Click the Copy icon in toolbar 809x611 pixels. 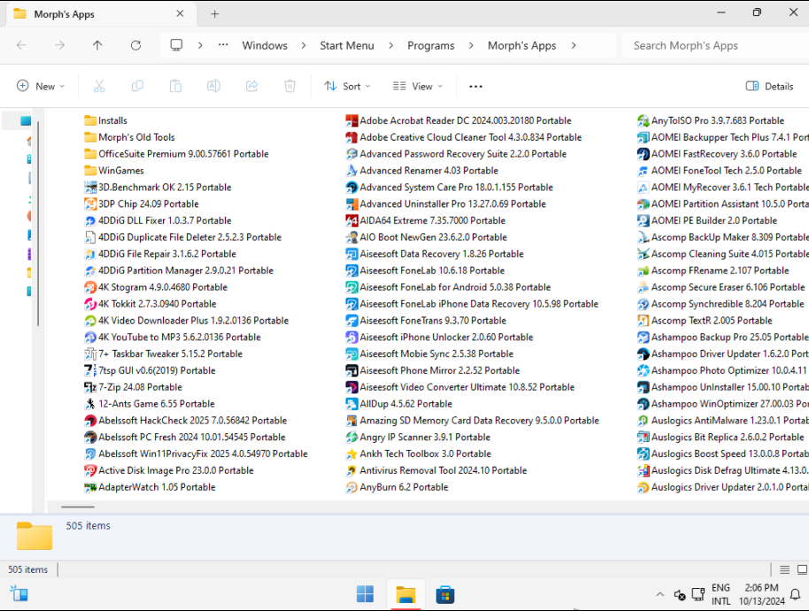click(x=137, y=86)
